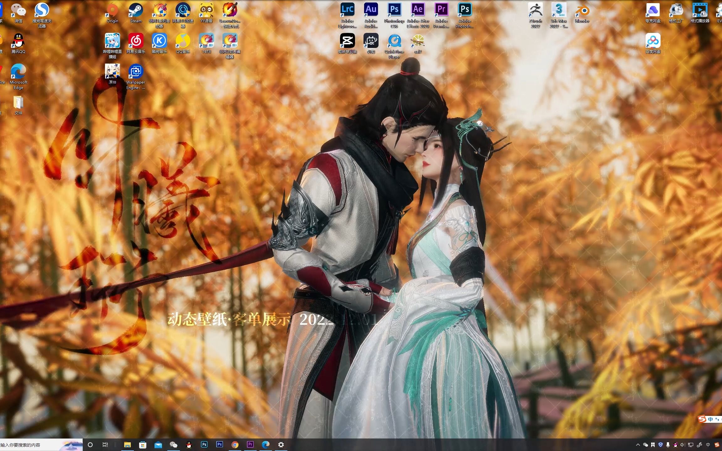Open the QQ音乐 desktop shortcut

[x=183, y=43]
